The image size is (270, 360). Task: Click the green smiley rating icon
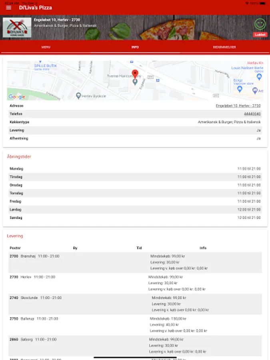point(260,24)
